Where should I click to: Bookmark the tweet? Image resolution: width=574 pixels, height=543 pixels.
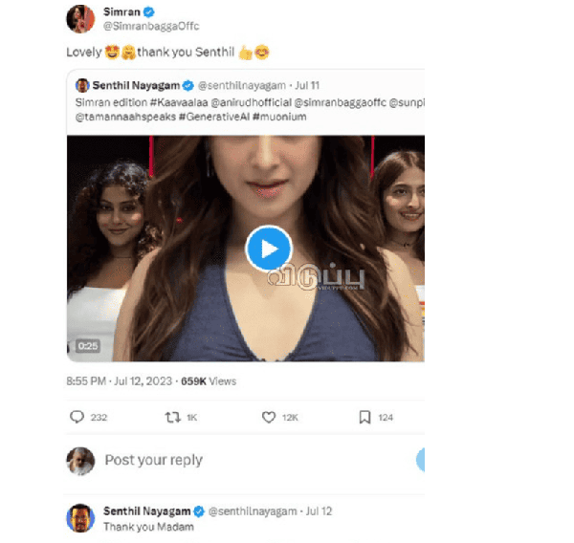(364, 417)
